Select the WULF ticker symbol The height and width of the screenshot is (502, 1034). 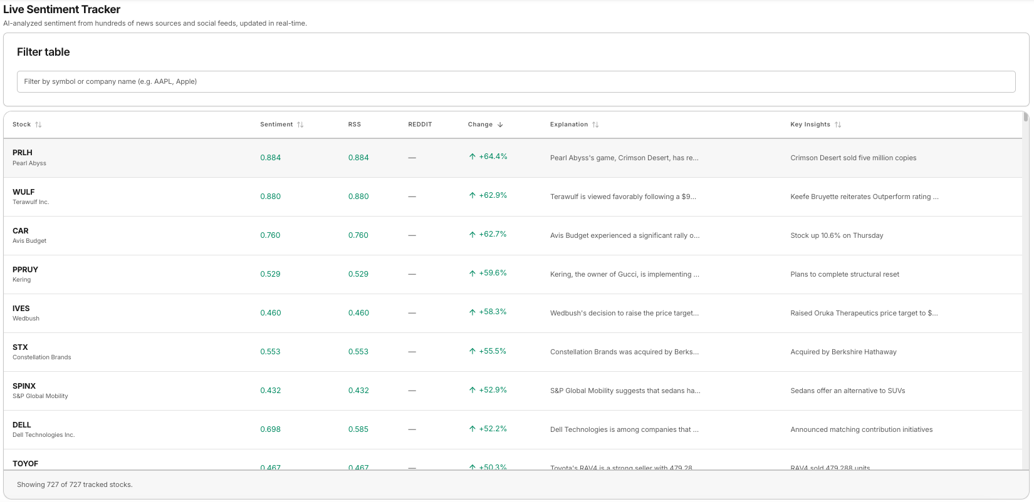click(24, 192)
